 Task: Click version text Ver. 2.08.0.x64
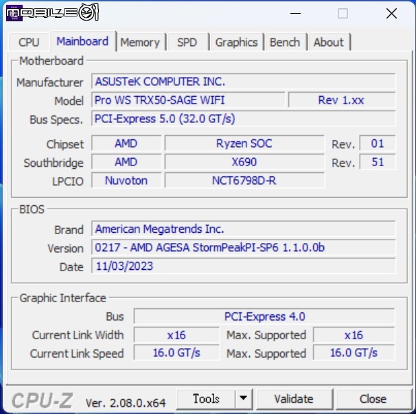(x=126, y=403)
